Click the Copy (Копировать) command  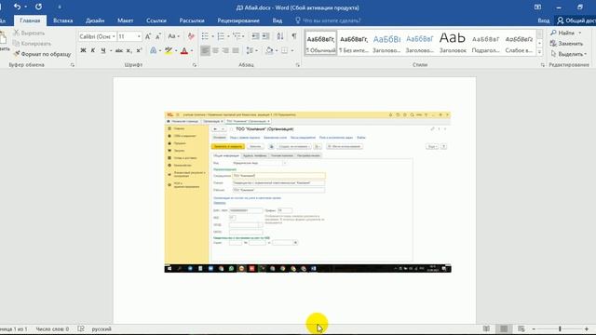(x=32, y=44)
